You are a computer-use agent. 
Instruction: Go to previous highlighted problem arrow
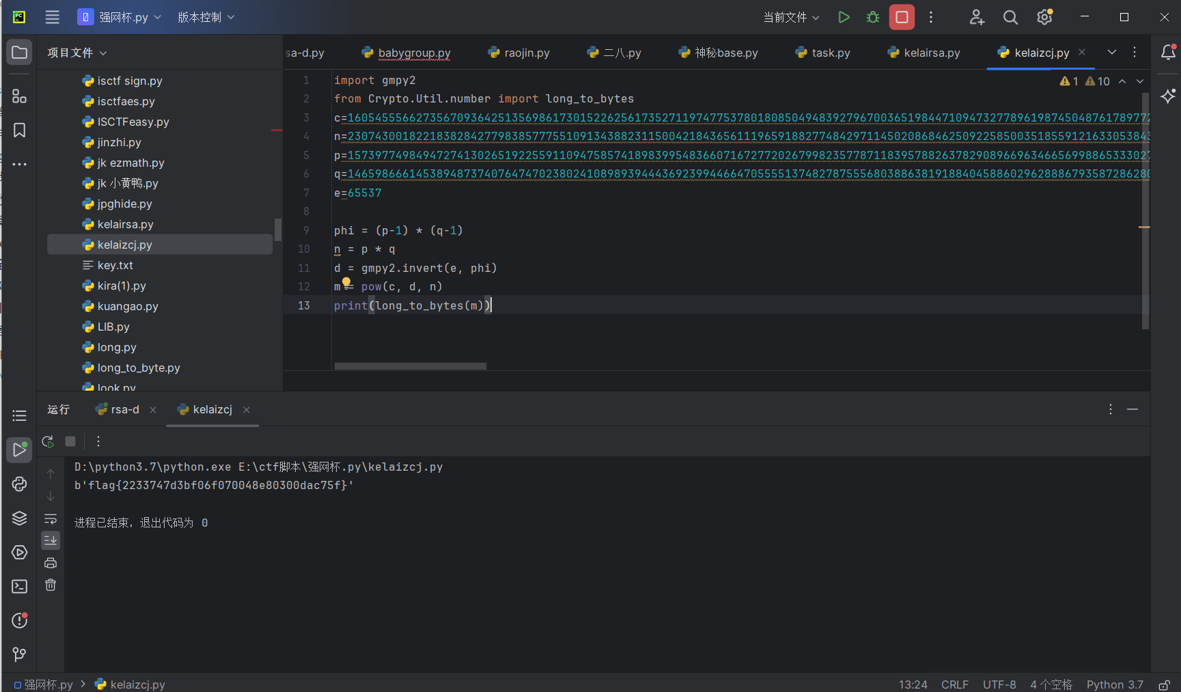pyautogui.click(x=1122, y=81)
